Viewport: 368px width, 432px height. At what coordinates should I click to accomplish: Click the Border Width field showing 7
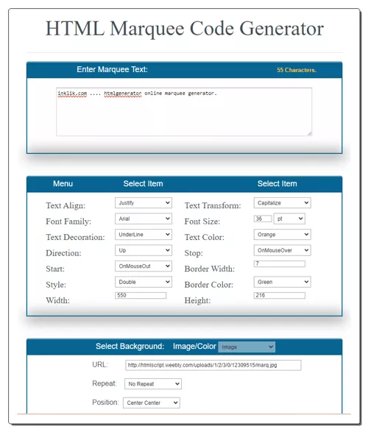(x=280, y=263)
